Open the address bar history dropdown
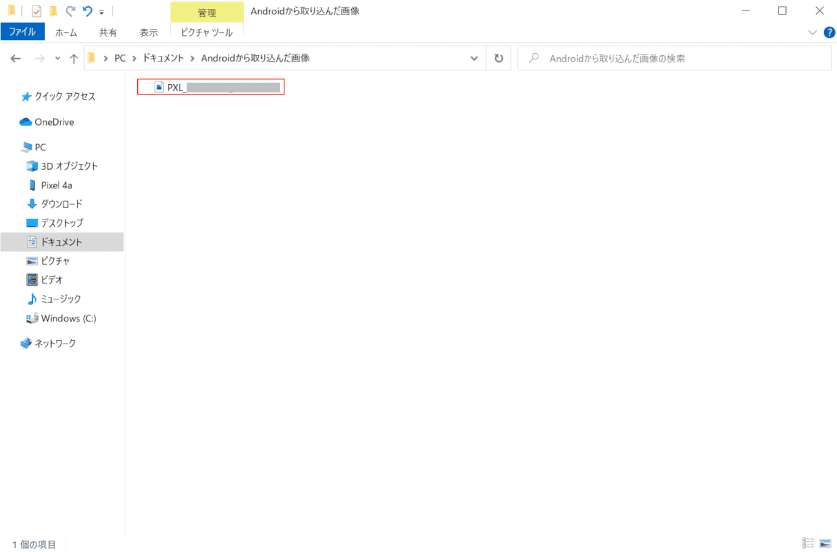 pyautogui.click(x=474, y=59)
